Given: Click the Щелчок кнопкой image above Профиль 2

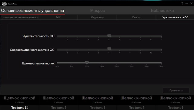Looking at the screenshot, I should click(59, 100).
